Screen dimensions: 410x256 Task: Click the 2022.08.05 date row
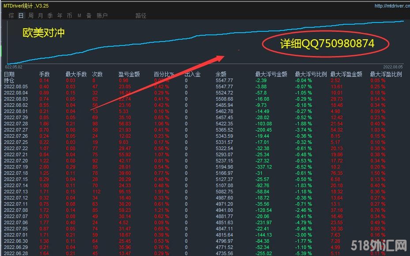coord(16,87)
